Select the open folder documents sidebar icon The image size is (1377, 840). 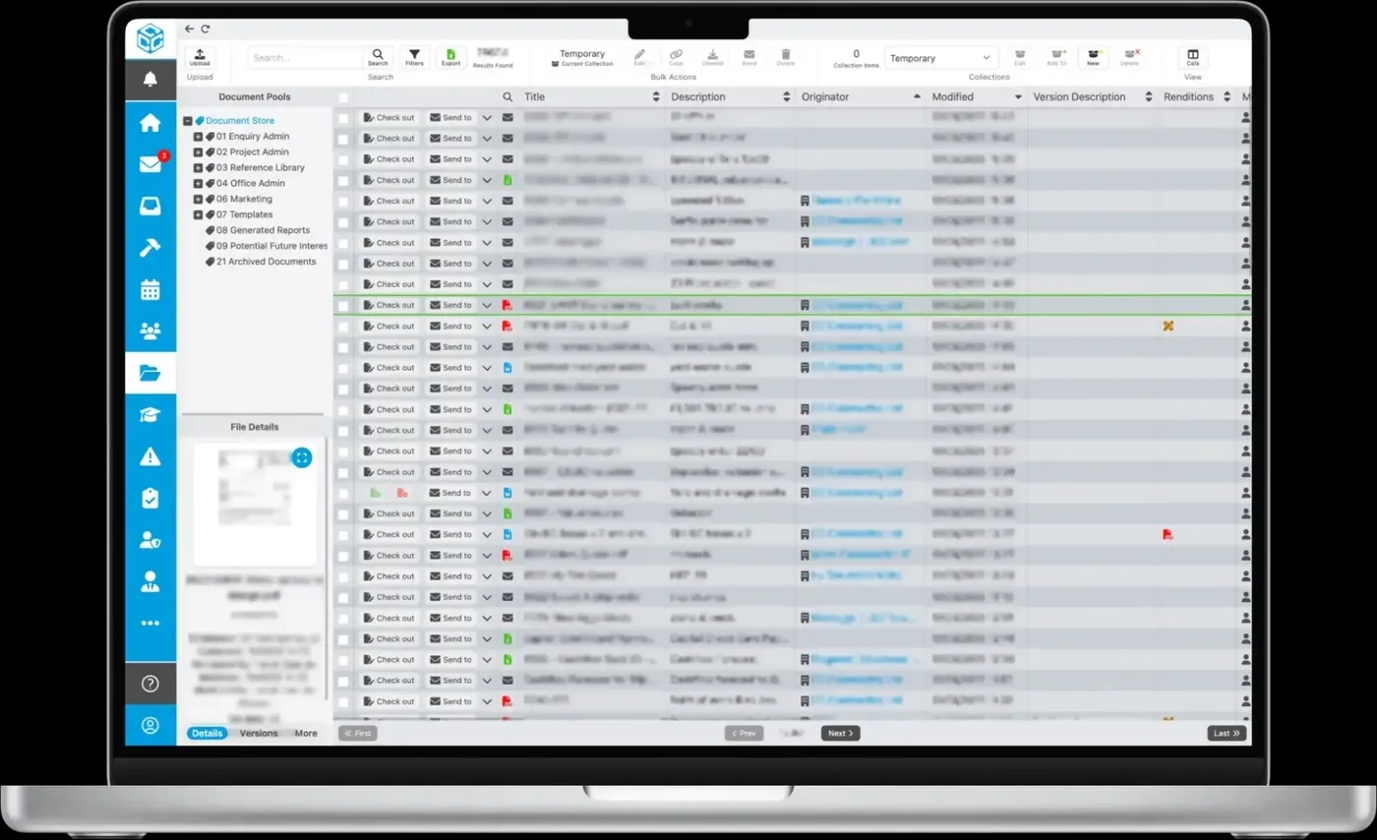tap(150, 373)
